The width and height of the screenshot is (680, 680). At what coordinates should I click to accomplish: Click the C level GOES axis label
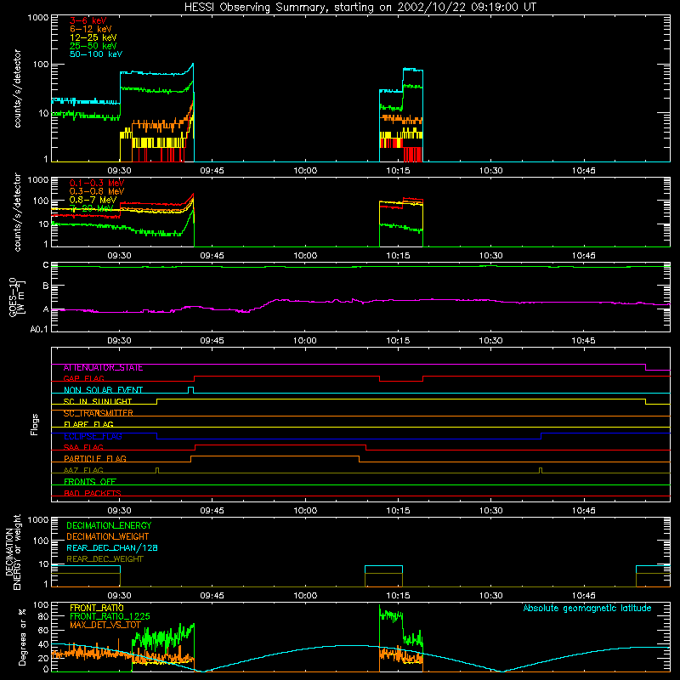46,265
